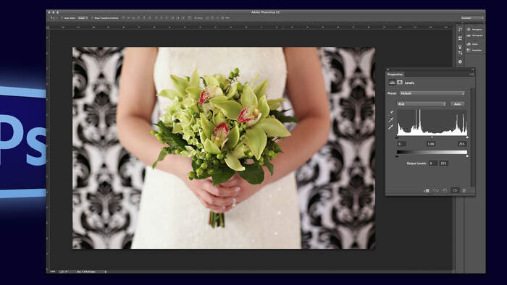
Task: Clip the adjustment to the layer below
Action: 427,191
